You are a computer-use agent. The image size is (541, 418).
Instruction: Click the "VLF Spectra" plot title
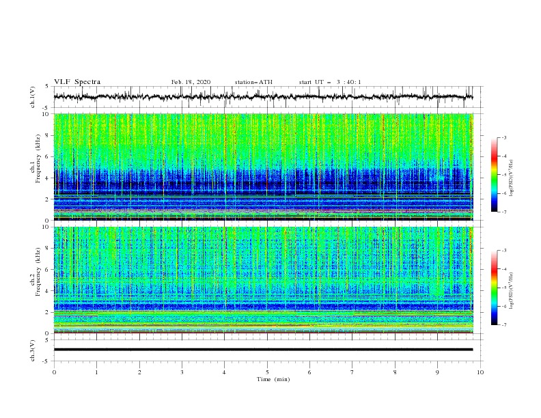(77, 82)
